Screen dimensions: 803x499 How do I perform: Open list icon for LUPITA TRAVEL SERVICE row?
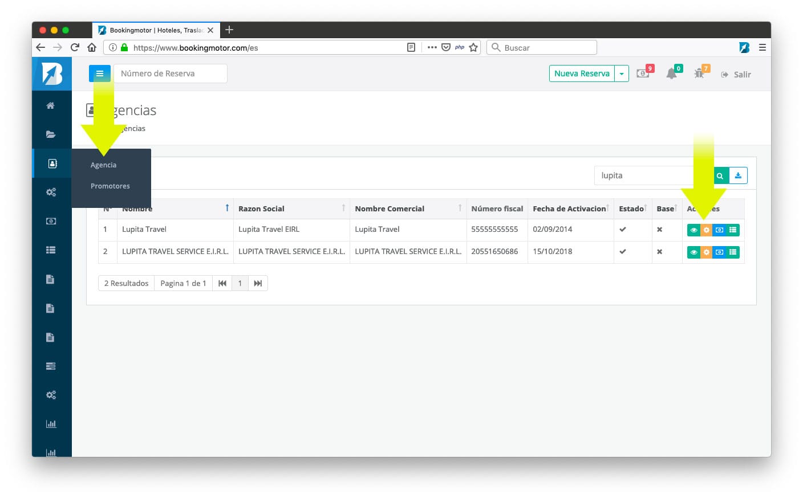733,252
